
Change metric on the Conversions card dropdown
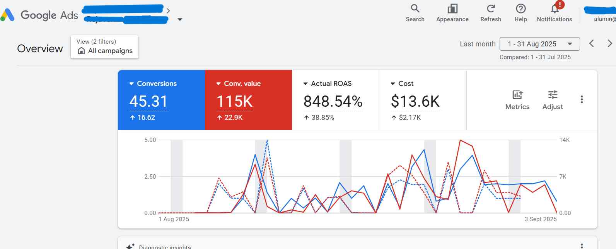coord(132,84)
